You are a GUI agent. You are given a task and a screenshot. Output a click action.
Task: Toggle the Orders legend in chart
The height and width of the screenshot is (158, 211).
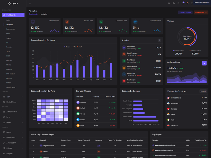[67, 47]
